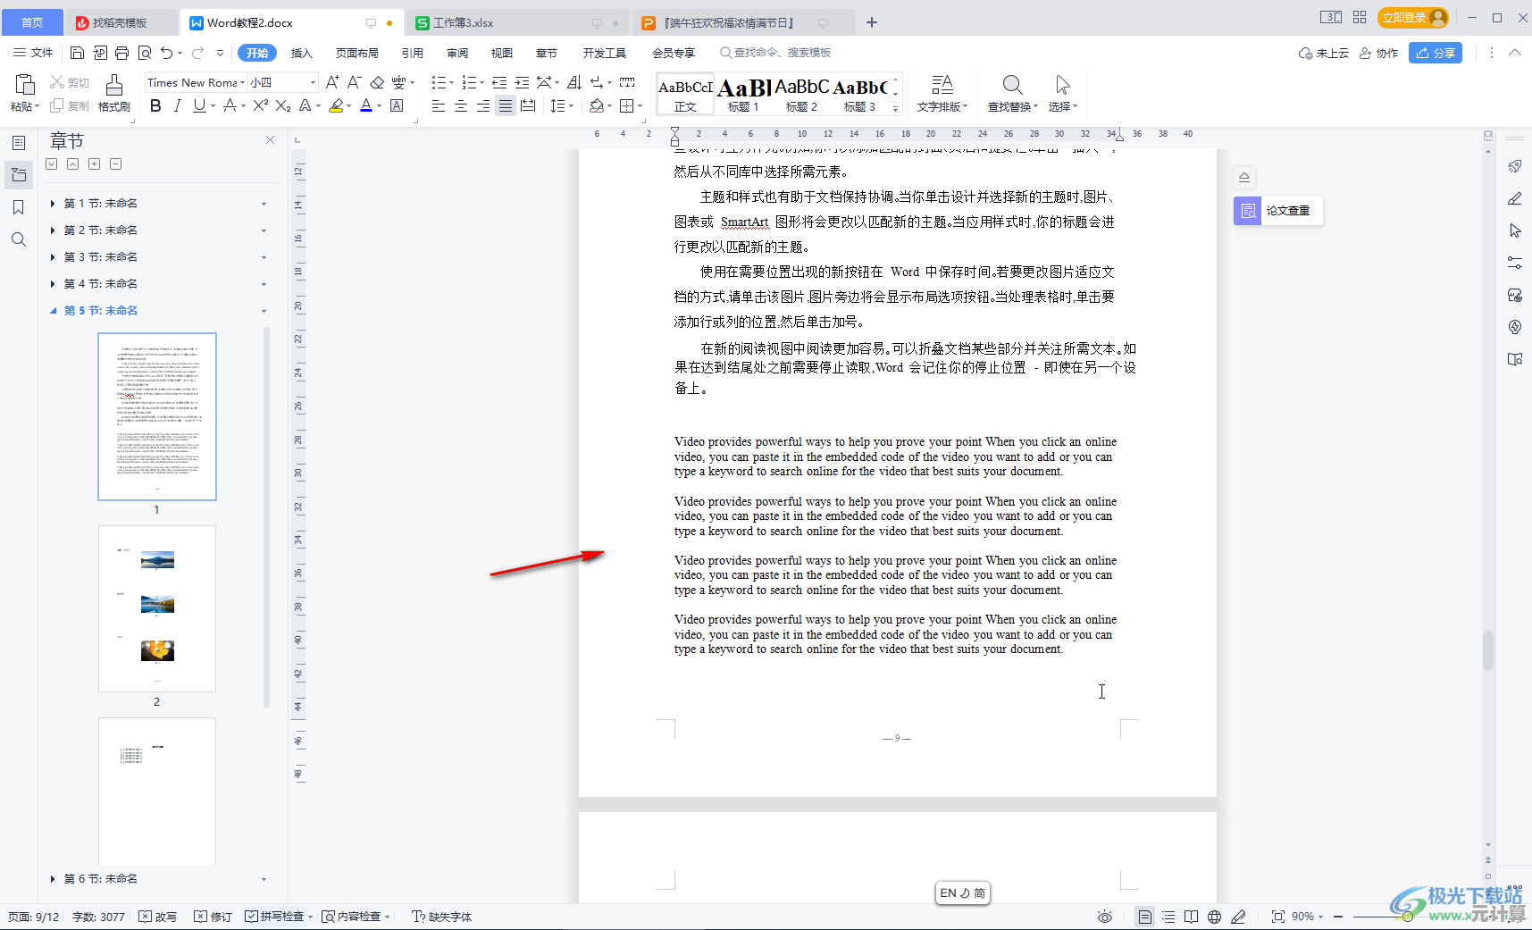Toggle track changes in status bar
The image size is (1532, 930).
click(213, 917)
